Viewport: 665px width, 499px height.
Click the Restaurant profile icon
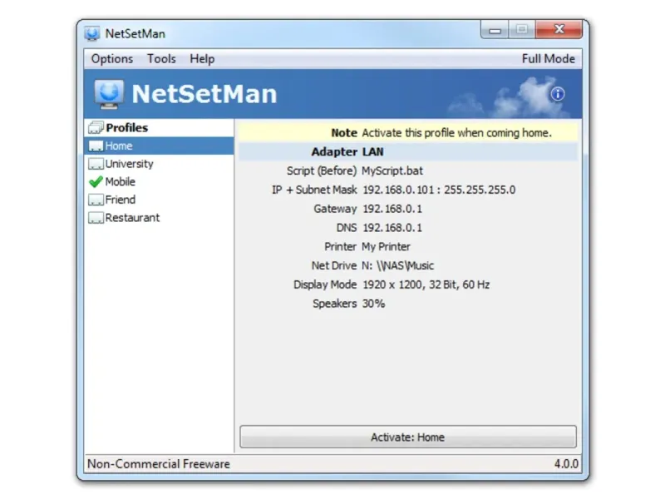(96, 218)
